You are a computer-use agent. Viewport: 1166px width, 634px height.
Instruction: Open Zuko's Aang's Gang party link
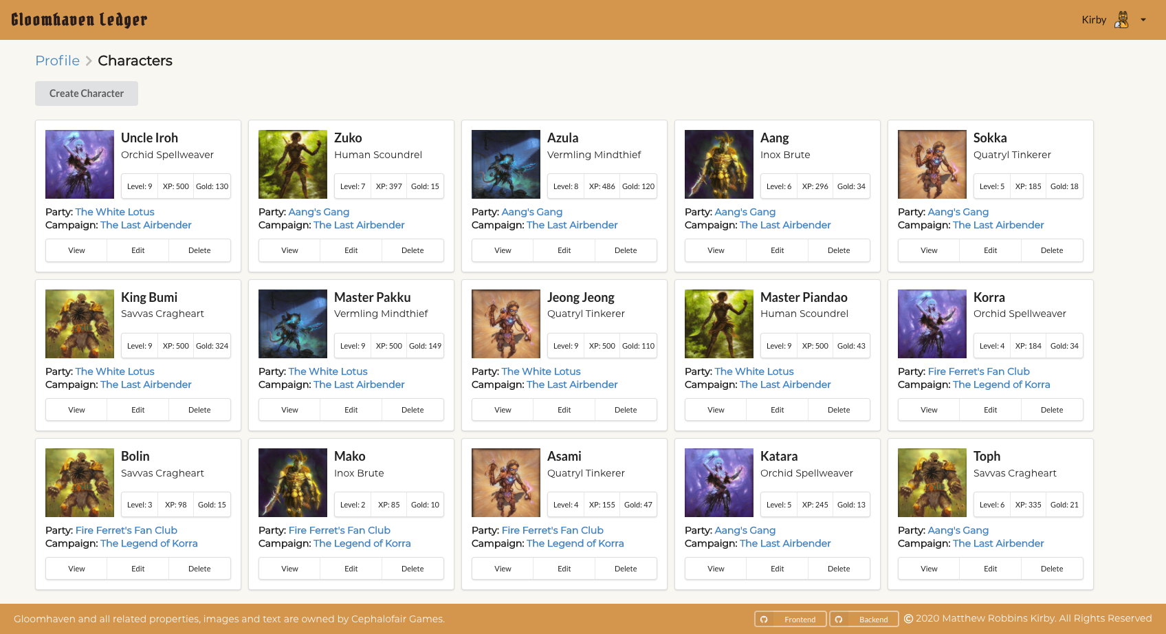(x=319, y=212)
